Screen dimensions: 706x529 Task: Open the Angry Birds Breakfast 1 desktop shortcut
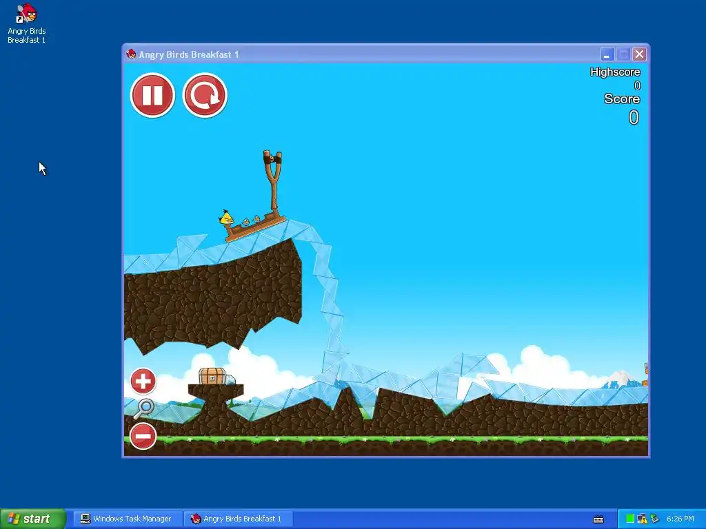(27, 23)
